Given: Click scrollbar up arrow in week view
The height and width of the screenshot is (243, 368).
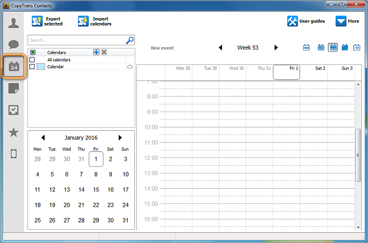Looking at the screenshot, I should click(358, 84).
